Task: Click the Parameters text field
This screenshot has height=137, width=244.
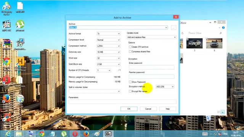Action: coord(122,102)
